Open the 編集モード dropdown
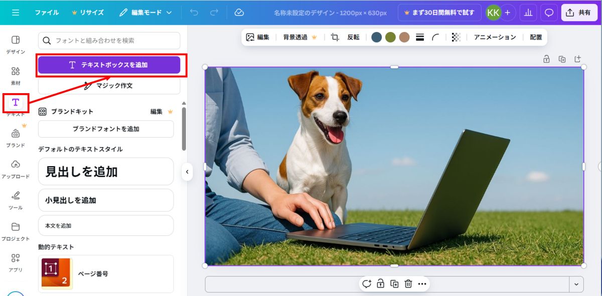602x296 pixels. 145,13
